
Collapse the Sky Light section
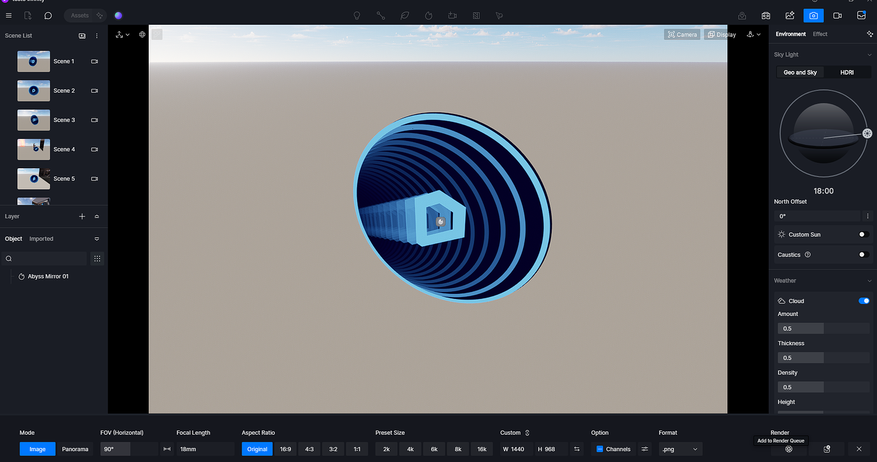point(869,55)
